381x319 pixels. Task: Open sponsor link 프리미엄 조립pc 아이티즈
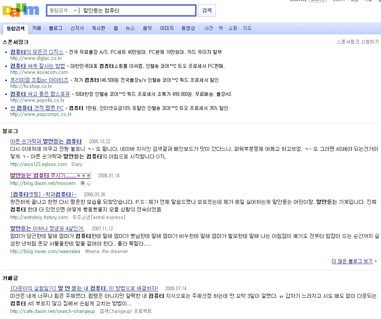point(39,80)
